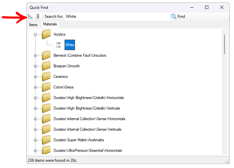Click the Acrylics folder icon
This screenshot has width=234, height=168.
click(46, 34)
